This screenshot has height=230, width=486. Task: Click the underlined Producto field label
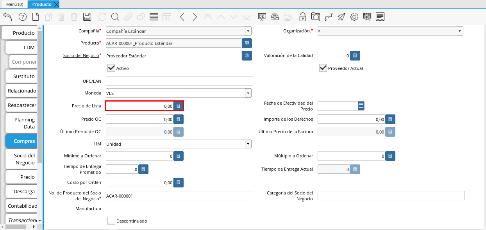pyautogui.click(x=89, y=43)
